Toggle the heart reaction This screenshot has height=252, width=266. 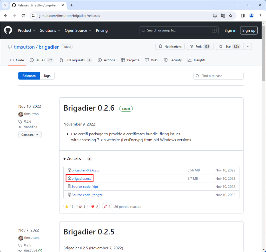click(95, 207)
